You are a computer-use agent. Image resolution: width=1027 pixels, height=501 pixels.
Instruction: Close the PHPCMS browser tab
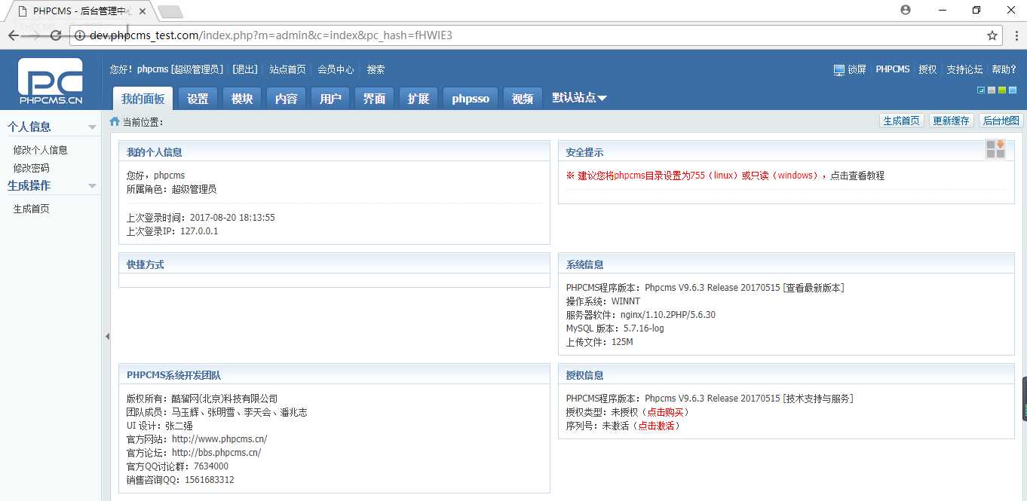point(143,11)
